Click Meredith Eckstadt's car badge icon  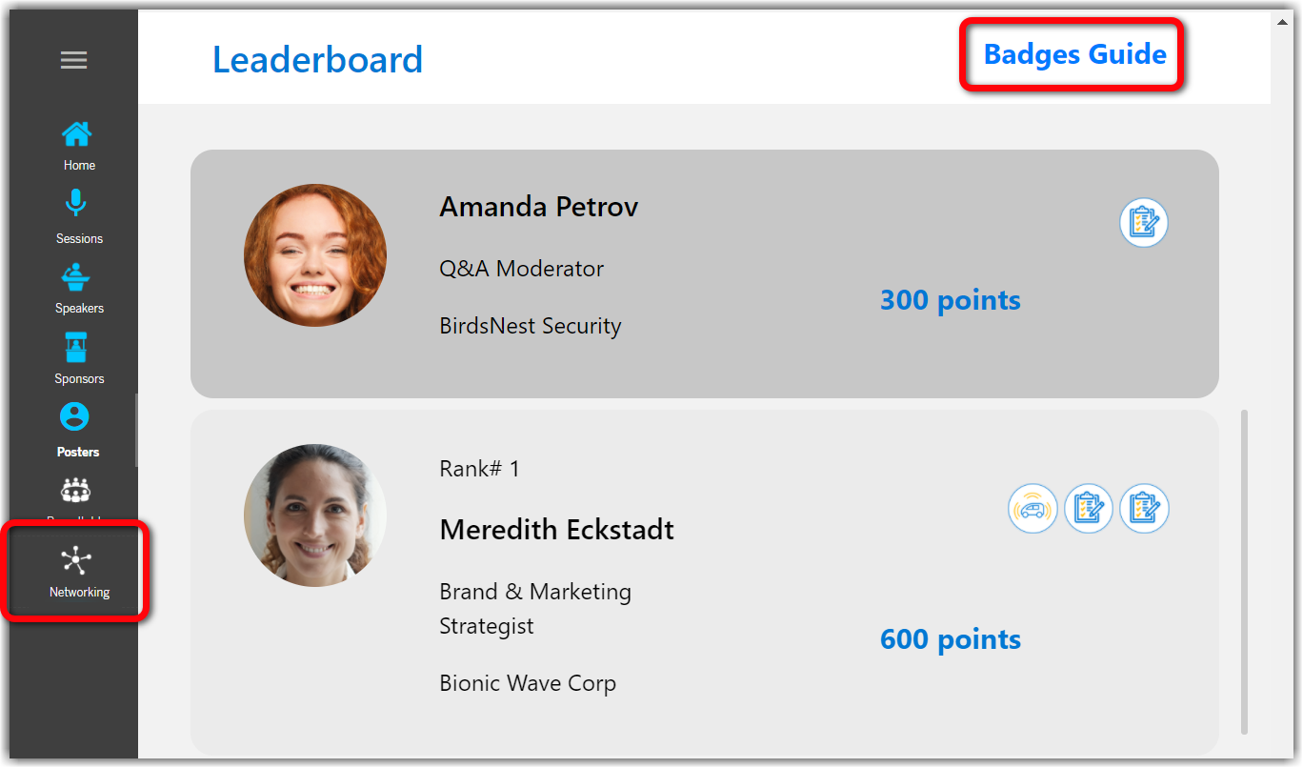pyautogui.click(x=1033, y=509)
